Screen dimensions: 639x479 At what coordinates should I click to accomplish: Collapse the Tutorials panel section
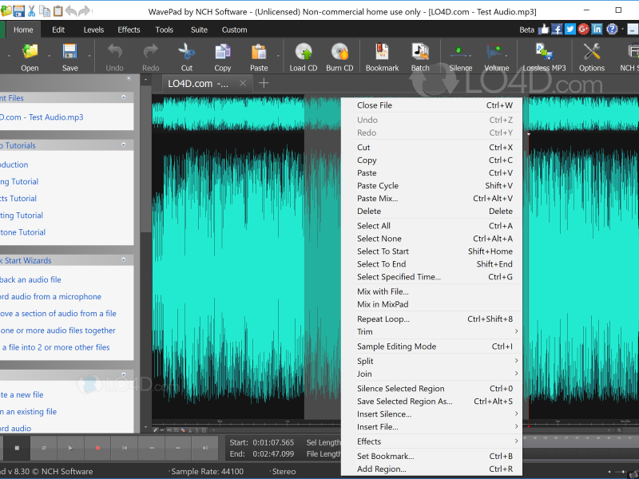coord(124,144)
